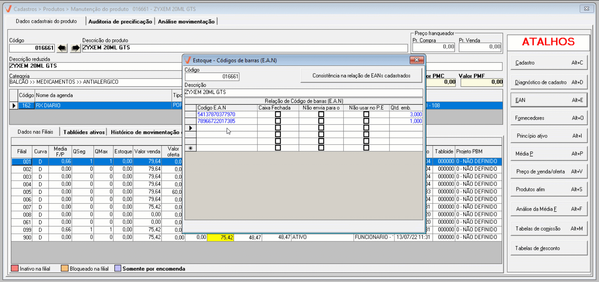Select Filial 002 row in the branches grid

point(96,169)
